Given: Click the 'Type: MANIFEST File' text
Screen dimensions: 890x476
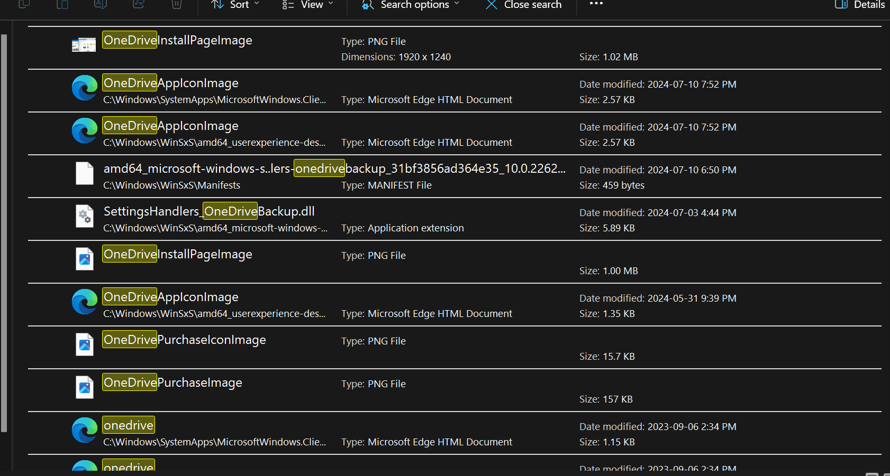Looking at the screenshot, I should tap(386, 185).
